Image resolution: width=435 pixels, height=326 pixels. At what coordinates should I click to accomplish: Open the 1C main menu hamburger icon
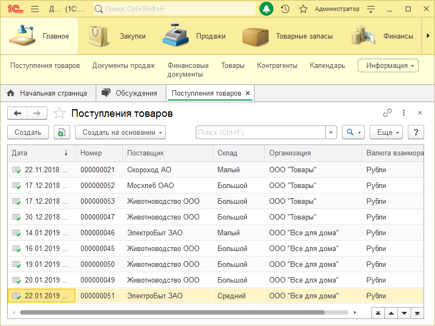point(35,9)
